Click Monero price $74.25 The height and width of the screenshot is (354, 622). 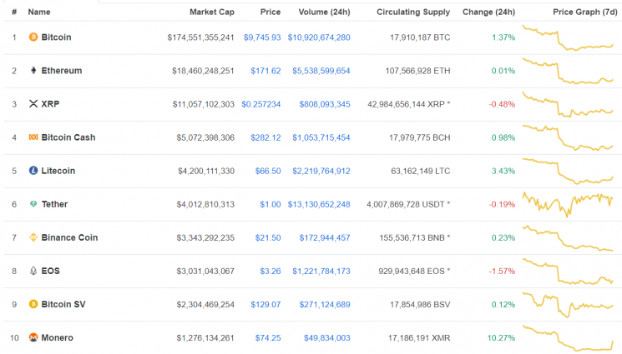[x=268, y=338]
